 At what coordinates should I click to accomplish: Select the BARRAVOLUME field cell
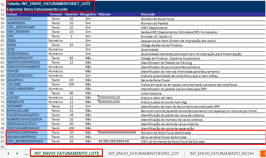pos(27,111)
